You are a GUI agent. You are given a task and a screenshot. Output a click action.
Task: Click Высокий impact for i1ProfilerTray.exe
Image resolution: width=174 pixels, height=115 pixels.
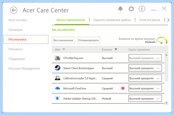tap(107, 58)
